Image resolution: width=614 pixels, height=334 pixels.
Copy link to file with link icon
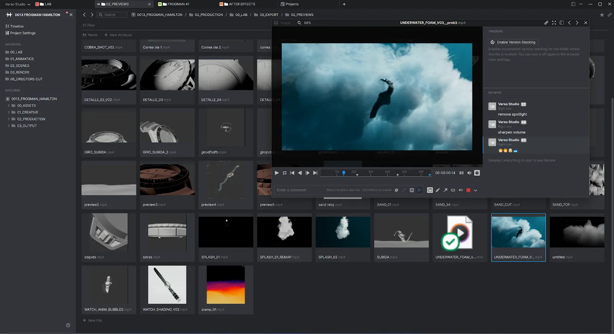[546, 23]
